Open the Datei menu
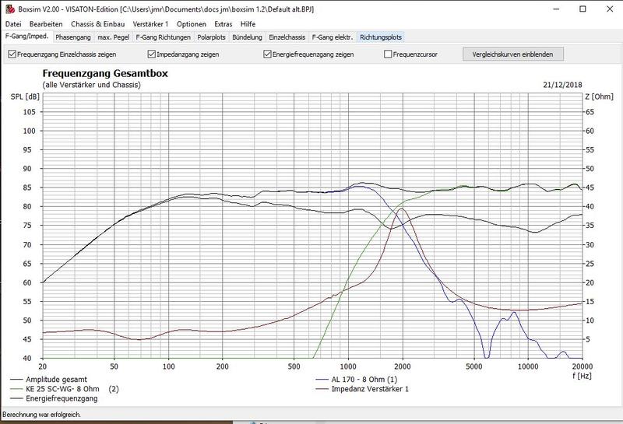Screen dimensions: 623x424 pyautogui.click(x=14, y=24)
